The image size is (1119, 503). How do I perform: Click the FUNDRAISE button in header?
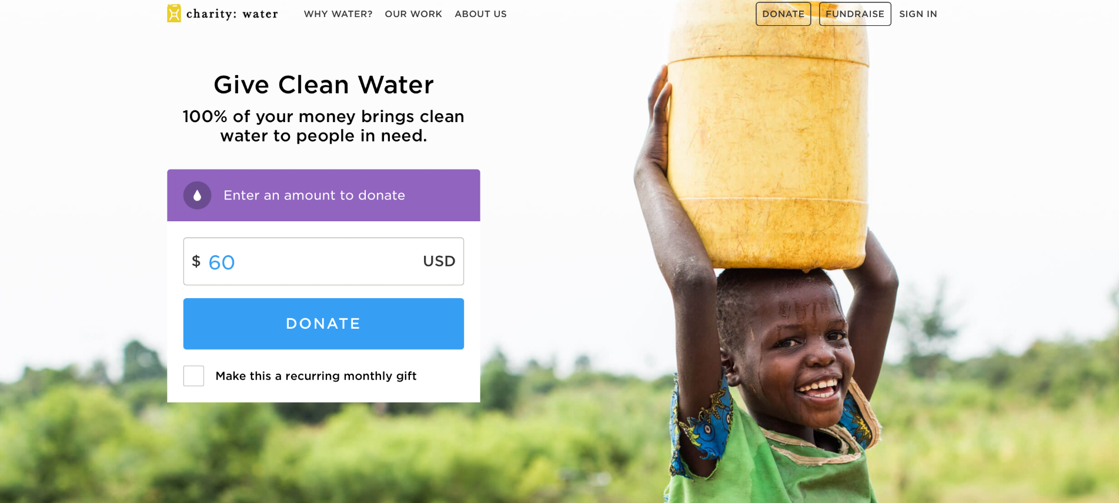[x=855, y=14]
